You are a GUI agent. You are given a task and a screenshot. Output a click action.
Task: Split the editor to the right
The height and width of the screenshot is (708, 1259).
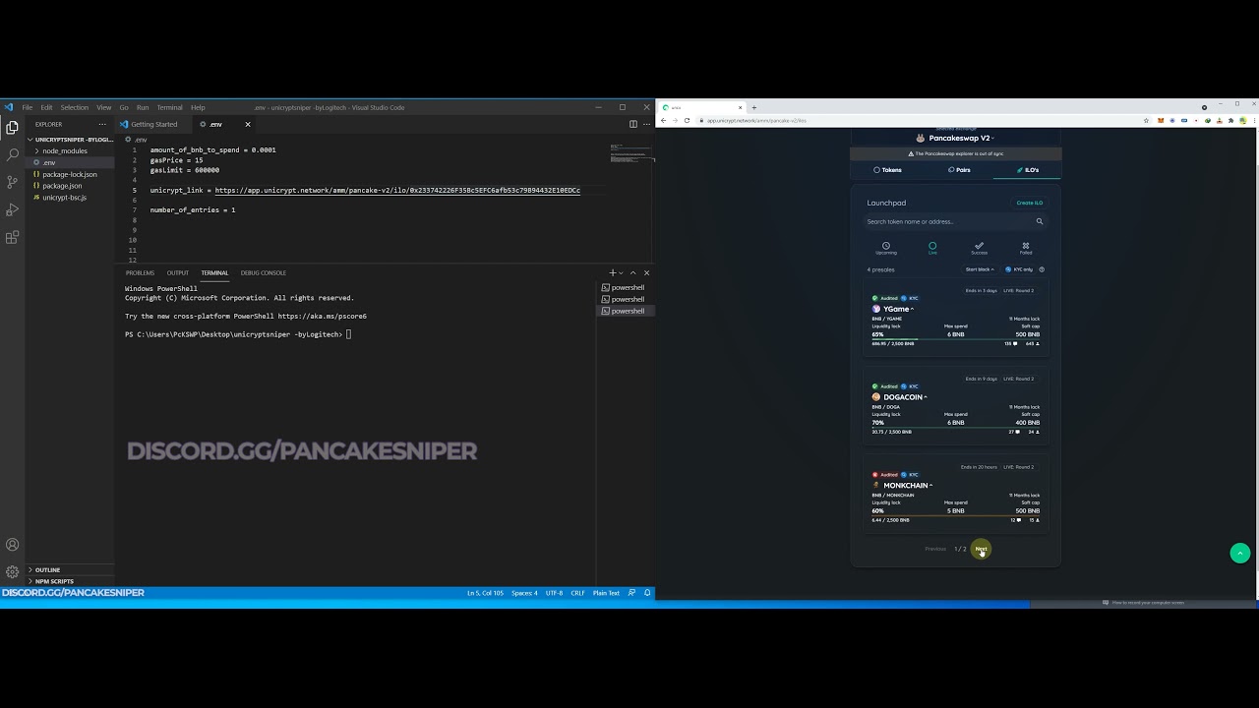point(633,124)
